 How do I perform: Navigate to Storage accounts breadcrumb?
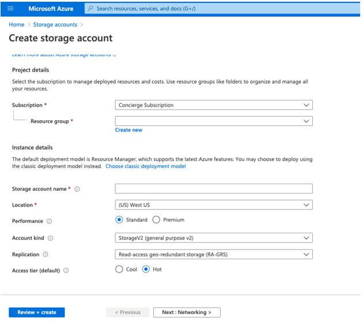coord(55,25)
